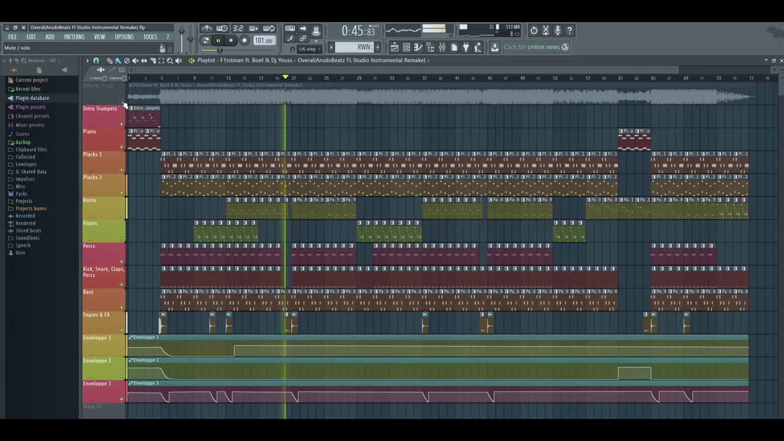Toggle pattern/song mode button
Image resolution: width=784 pixels, height=441 pixels.
[x=206, y=40]
